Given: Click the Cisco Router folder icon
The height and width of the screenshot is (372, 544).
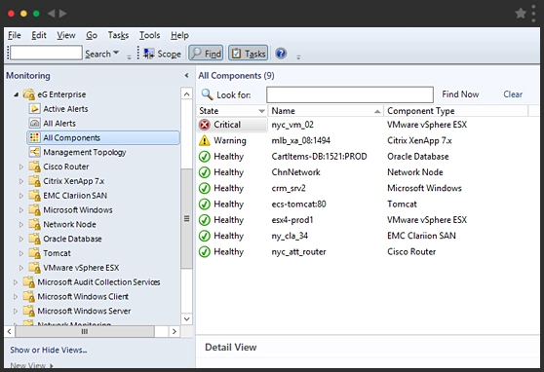Looking at the screenshot, I should 34,167.
